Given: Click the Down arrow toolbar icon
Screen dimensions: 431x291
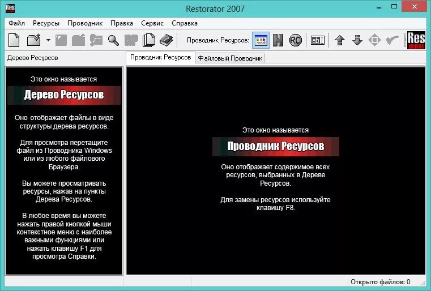Looking at the screenshot, I should point(357,40).
